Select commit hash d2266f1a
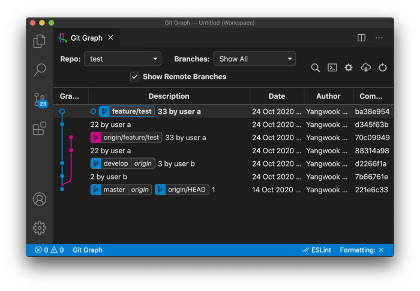Viewport: 420px width, 291px height. click(x=371, y=163)
